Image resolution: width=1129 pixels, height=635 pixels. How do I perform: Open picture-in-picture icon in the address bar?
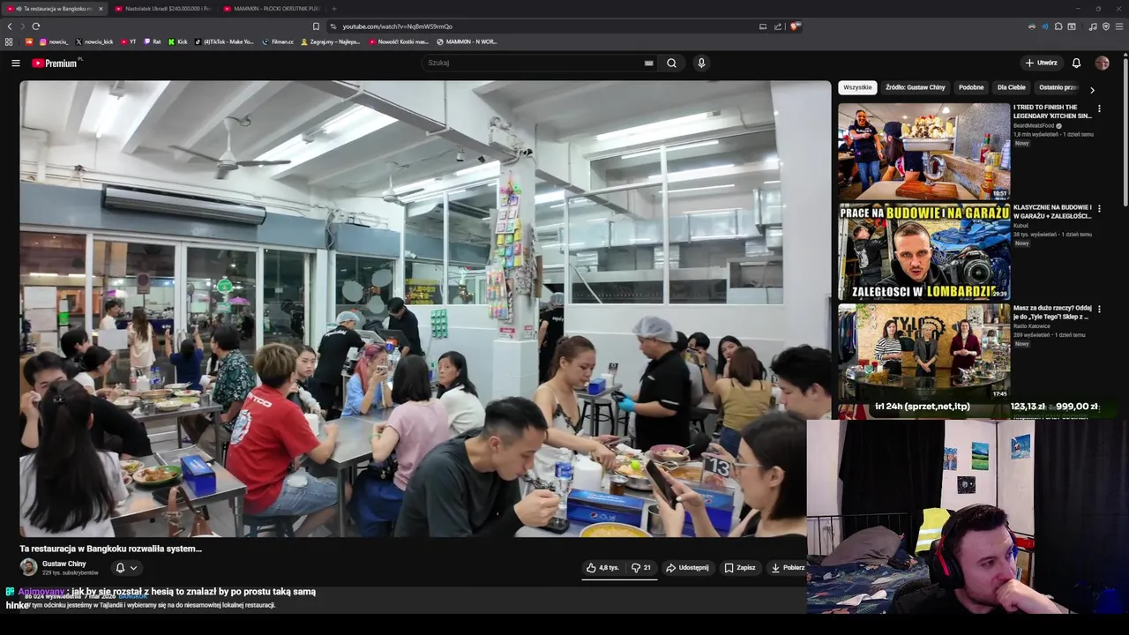pos(763,26)
